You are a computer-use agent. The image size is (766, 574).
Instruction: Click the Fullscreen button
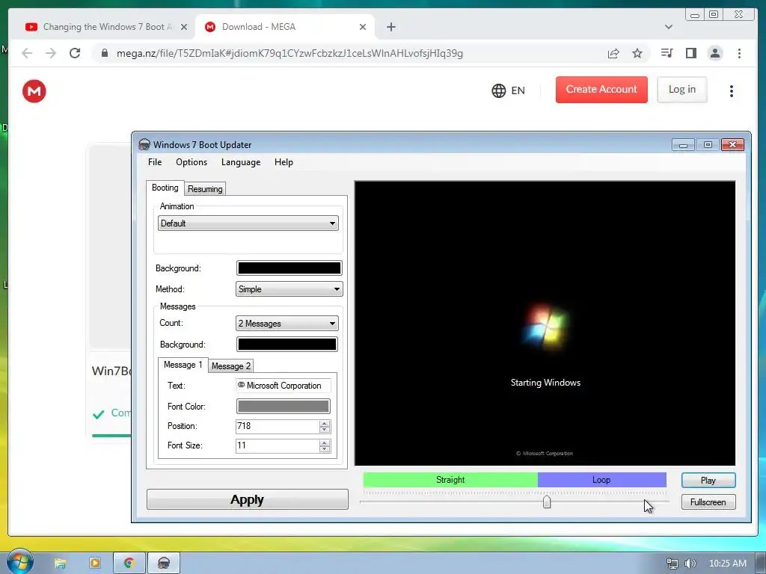[708, 502]
